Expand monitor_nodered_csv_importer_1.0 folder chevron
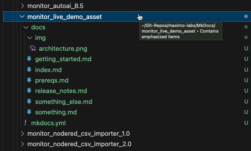251x151 pixels. 23,134
